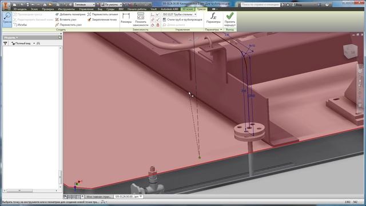This screenshot has height=206, width=366.
Task: Click Добавить геометрию in the ribbon
Action: pos(70,14)
